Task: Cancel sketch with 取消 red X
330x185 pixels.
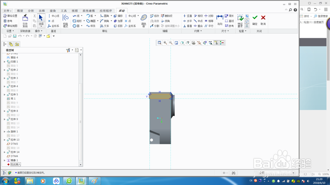Action: pos(263,20)
